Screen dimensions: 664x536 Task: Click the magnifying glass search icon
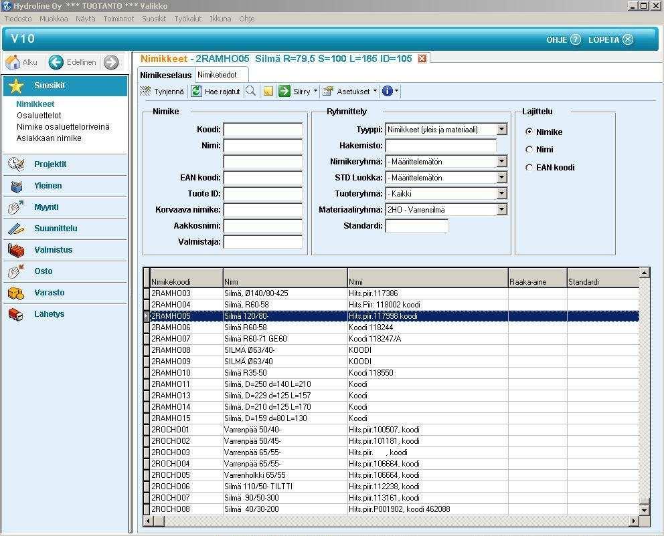[x=251, y=91]
